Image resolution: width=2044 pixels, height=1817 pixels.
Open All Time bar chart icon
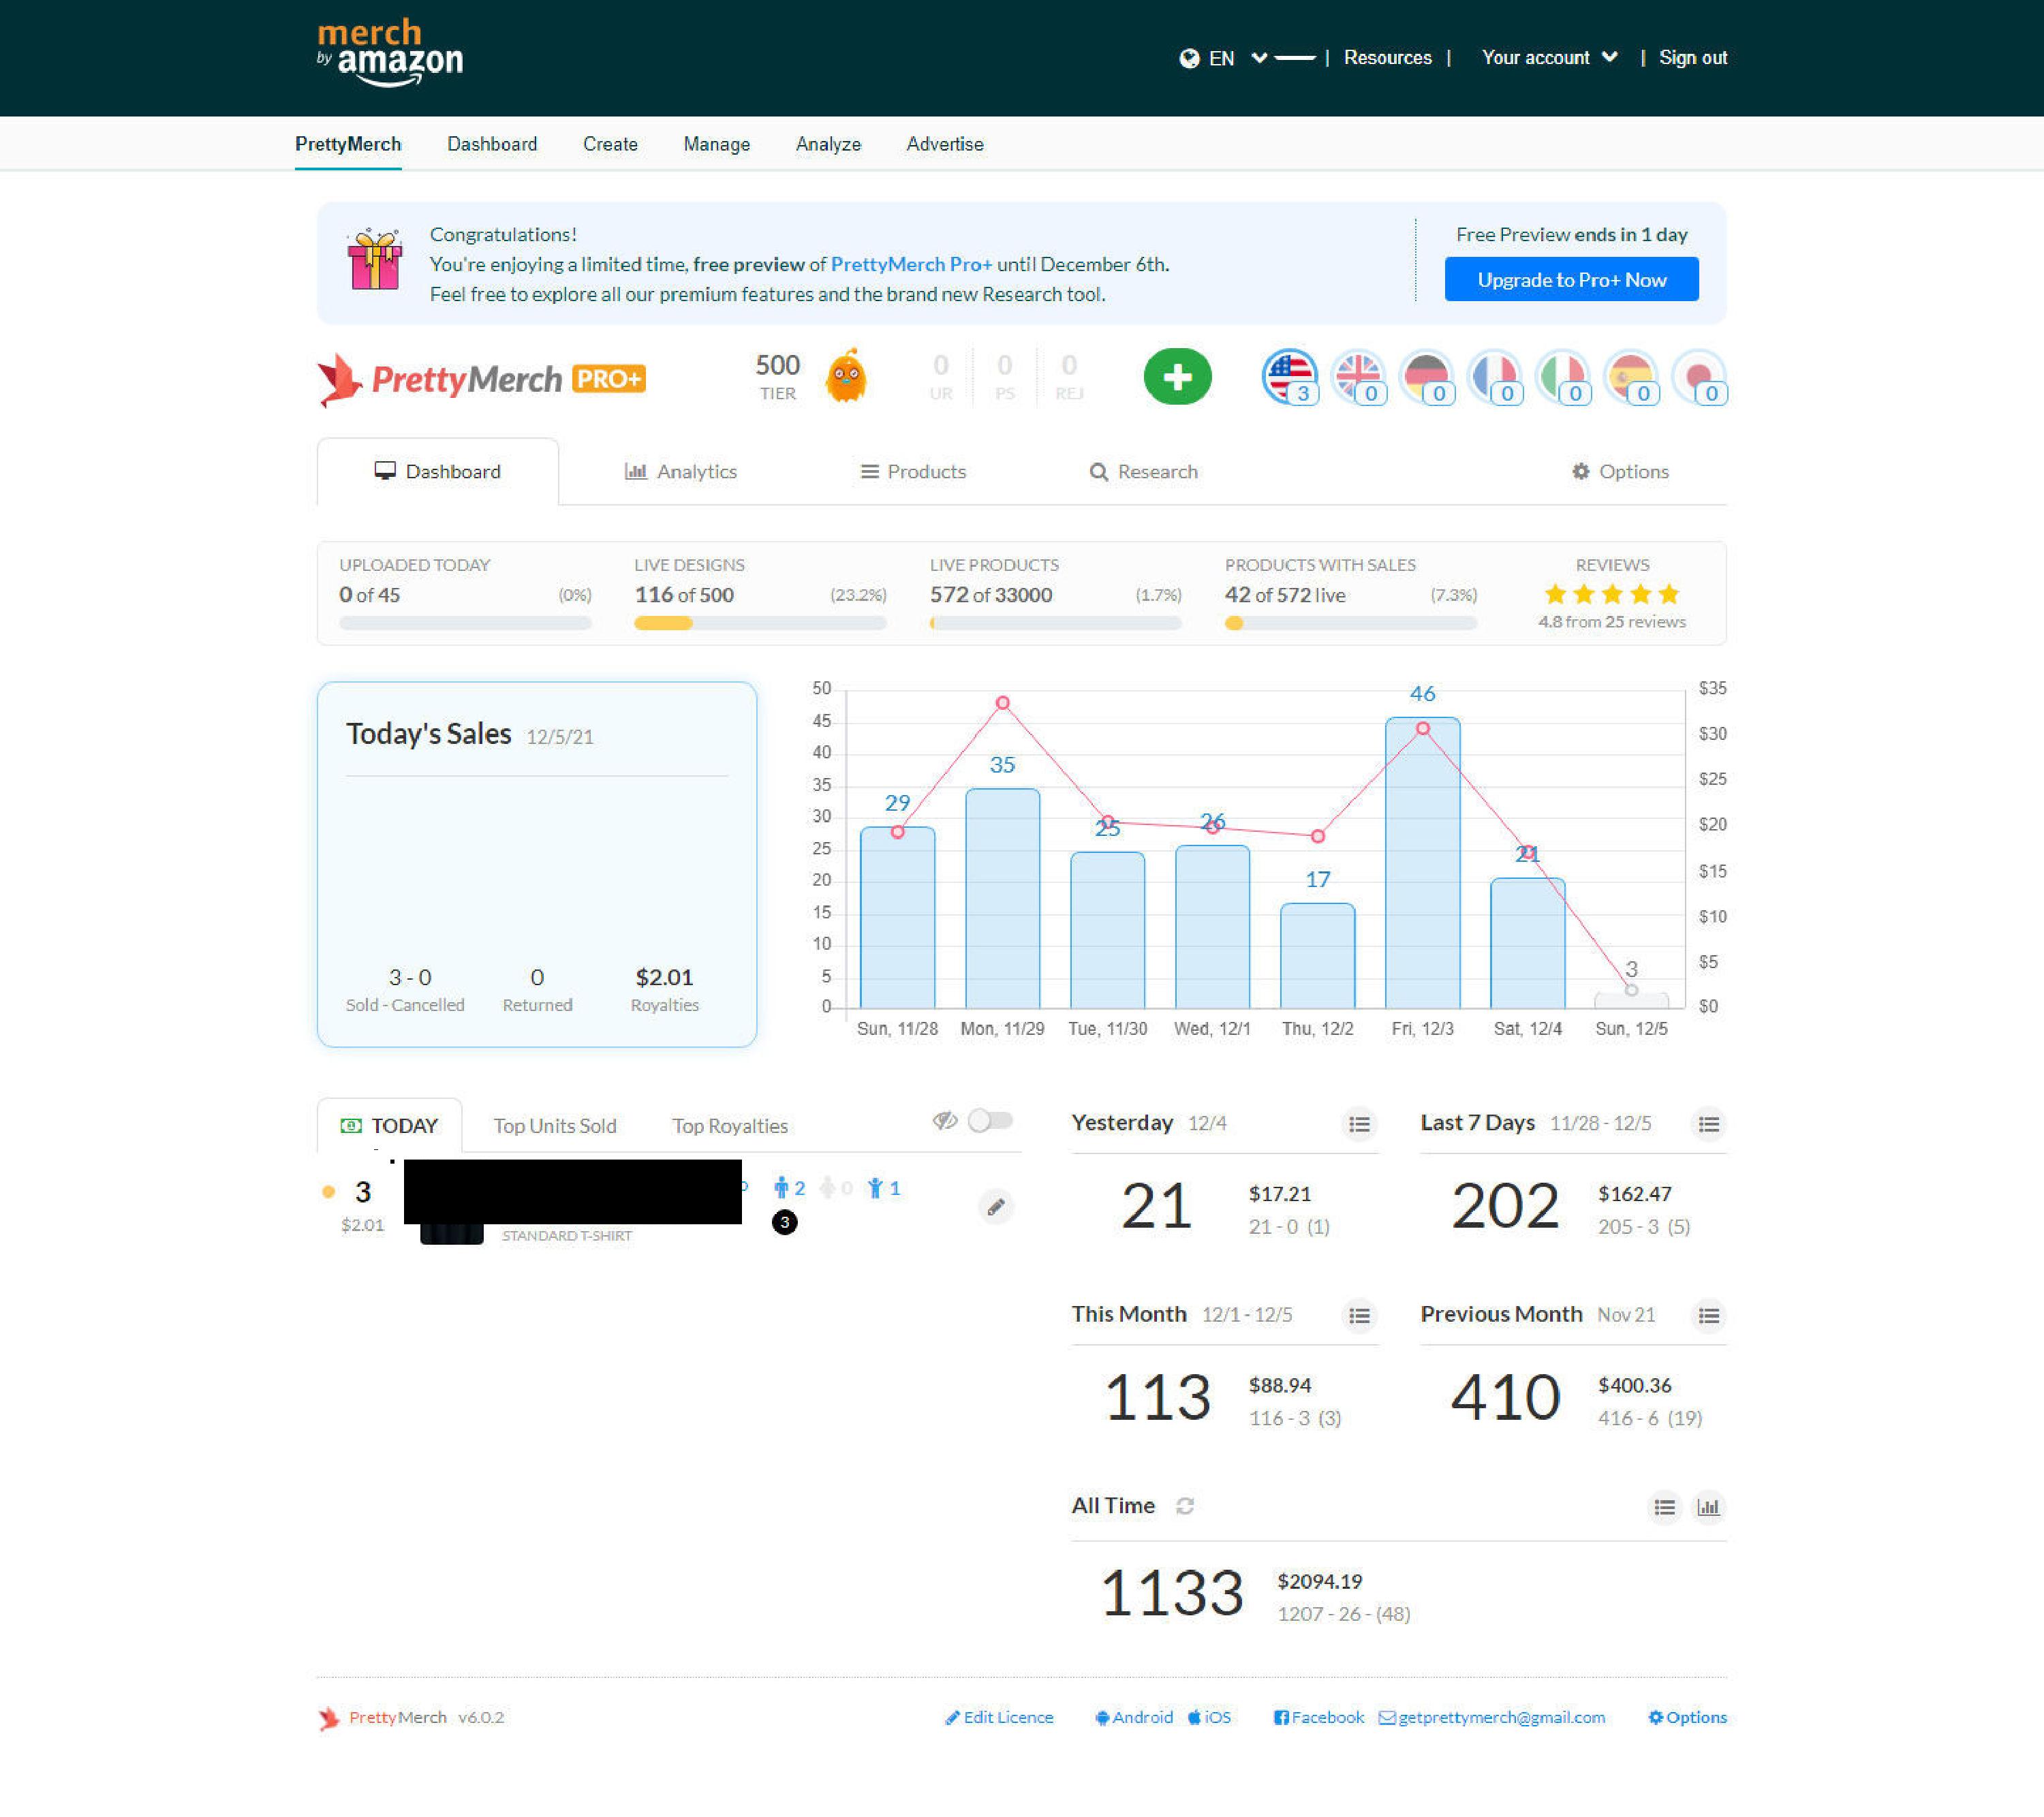(x=1708, y=1507)
